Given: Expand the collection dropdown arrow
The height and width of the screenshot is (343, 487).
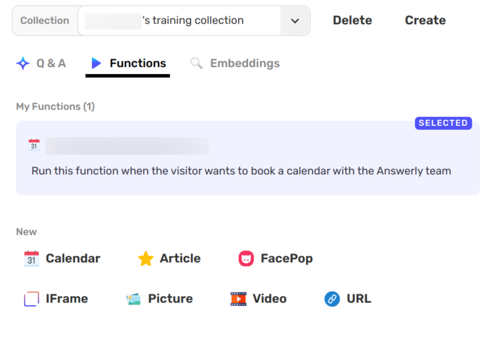Looking at the screenshot, I should tap(295, 21).
